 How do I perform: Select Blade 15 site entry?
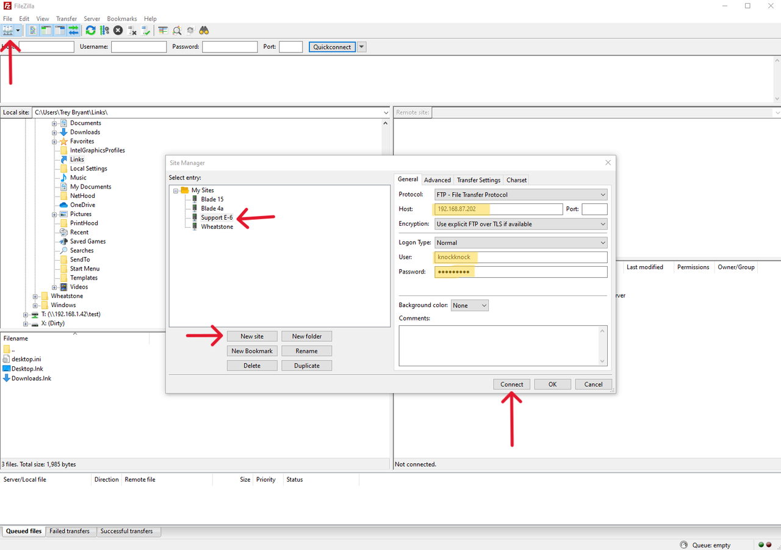[x=212, y=200]
